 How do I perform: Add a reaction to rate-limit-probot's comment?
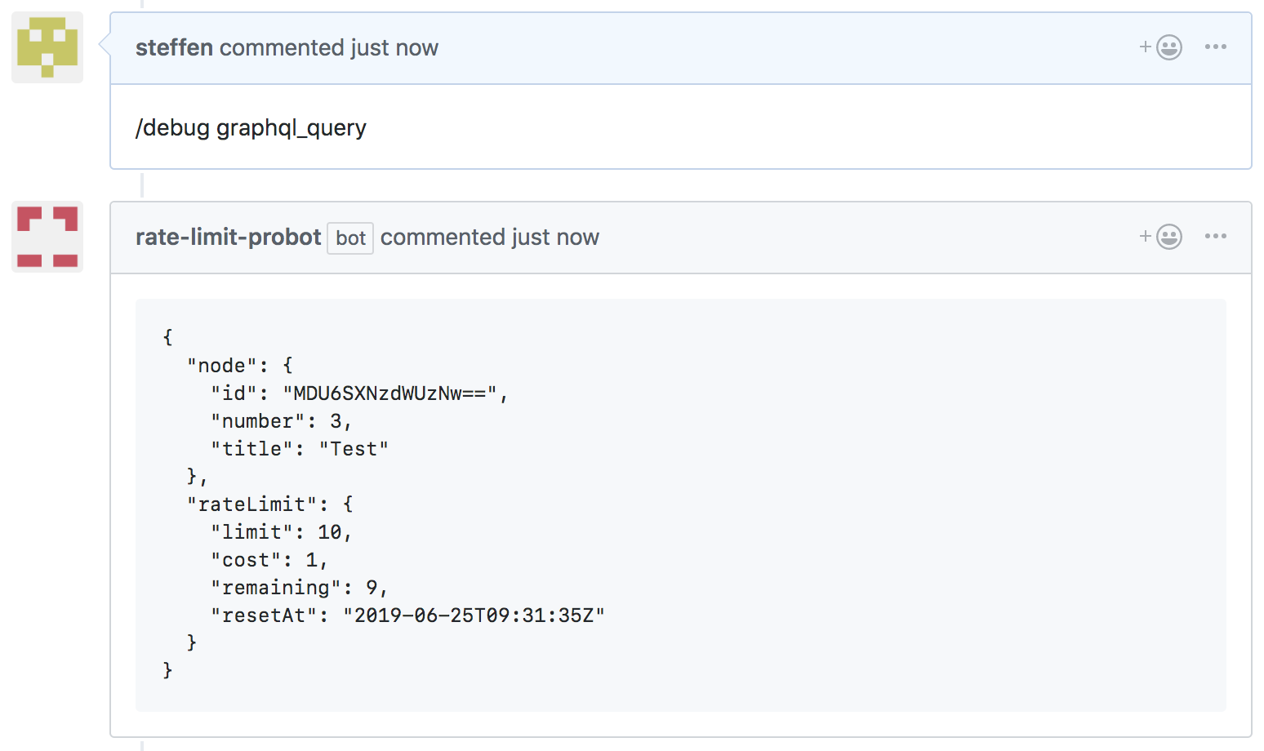1160,237
